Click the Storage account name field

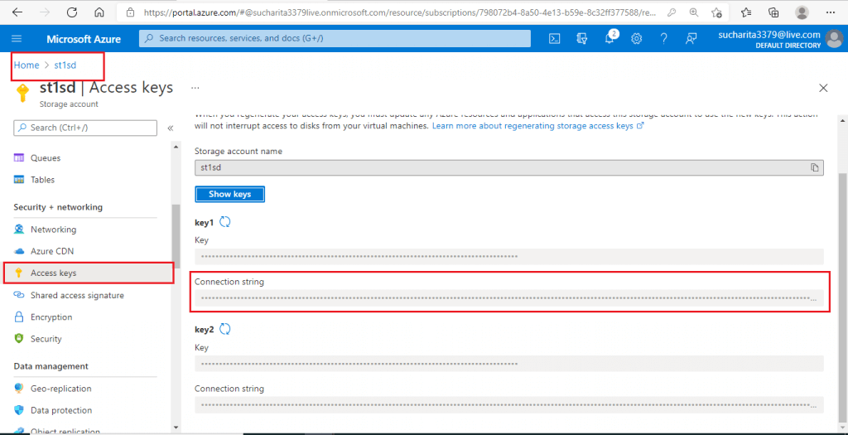(509, 167)
